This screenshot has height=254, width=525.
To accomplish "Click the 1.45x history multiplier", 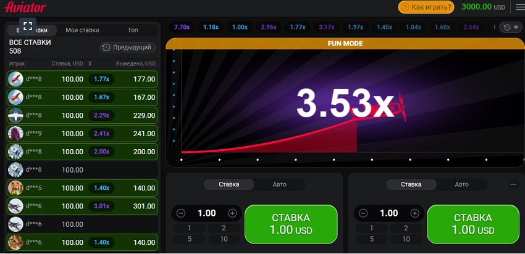I will tap(384, 27).
